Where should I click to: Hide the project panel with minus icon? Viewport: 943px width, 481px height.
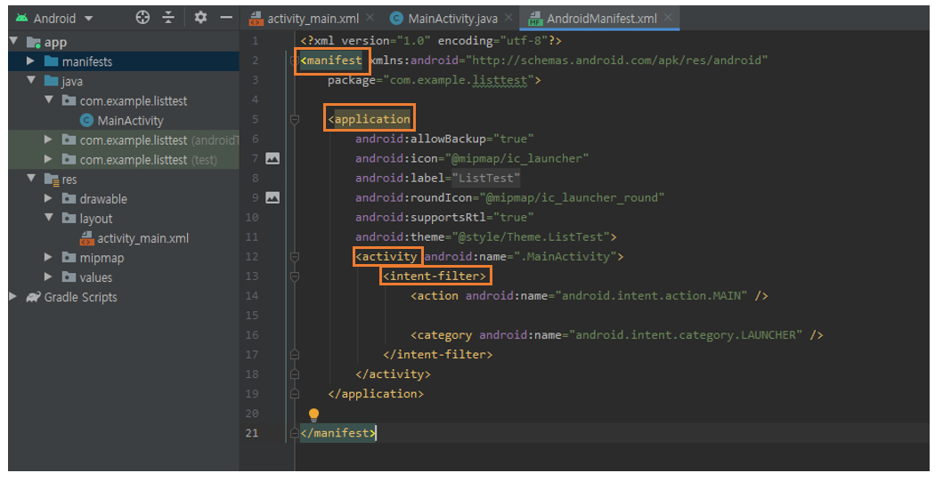[x=226, y=18]
